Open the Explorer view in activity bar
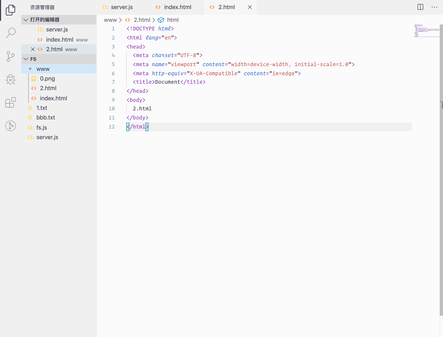443x337 pixels. pyautogui.click(x=11, y=10)
